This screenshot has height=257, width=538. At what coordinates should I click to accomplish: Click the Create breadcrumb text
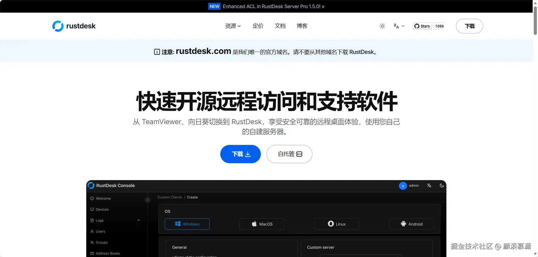tap(192, 197)
